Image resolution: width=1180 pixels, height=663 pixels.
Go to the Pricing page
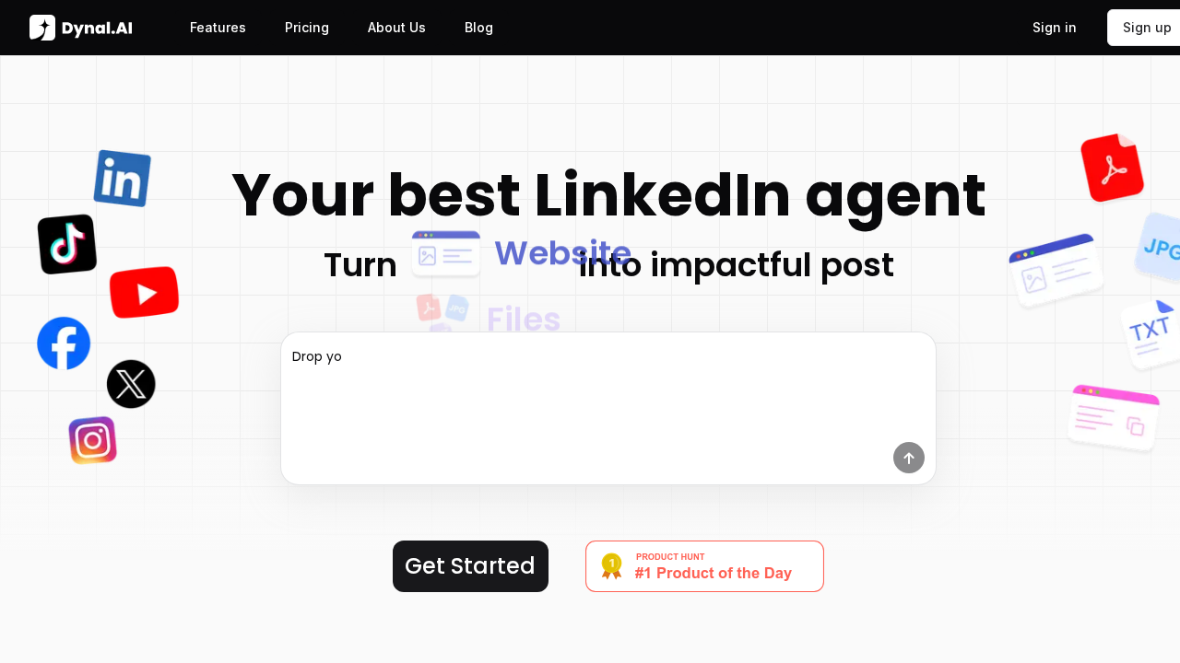[x=307, y=28]
